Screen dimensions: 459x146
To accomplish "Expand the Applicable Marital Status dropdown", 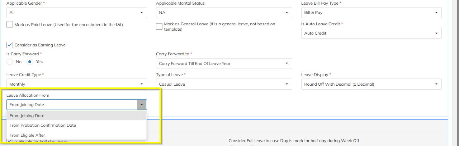I will click(x=224, y=12).
